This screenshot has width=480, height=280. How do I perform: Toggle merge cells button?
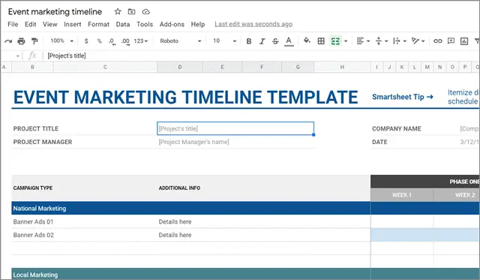pyautogui.click(x=335, y=41)
